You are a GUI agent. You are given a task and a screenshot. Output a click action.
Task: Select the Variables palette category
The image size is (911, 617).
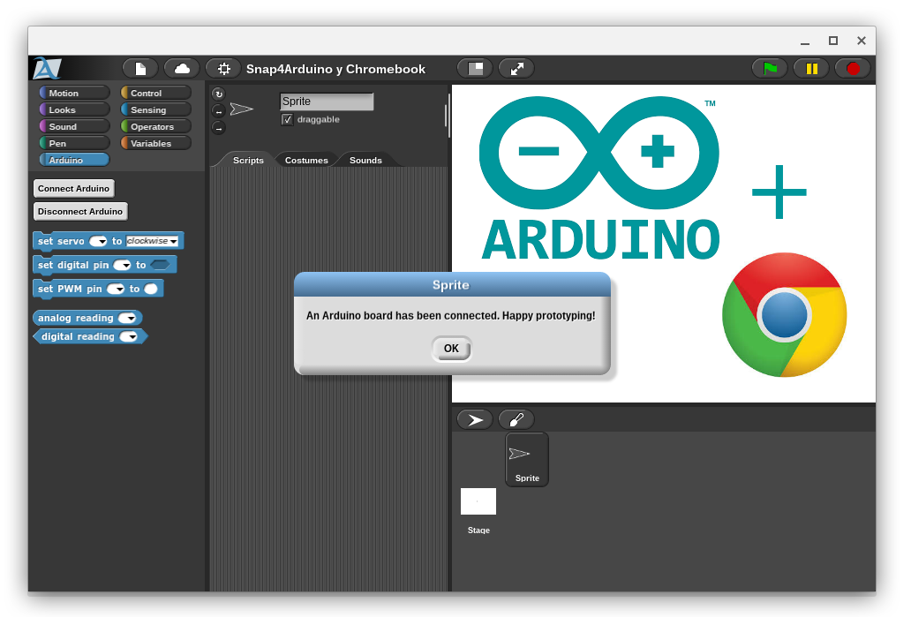point(155,144)
